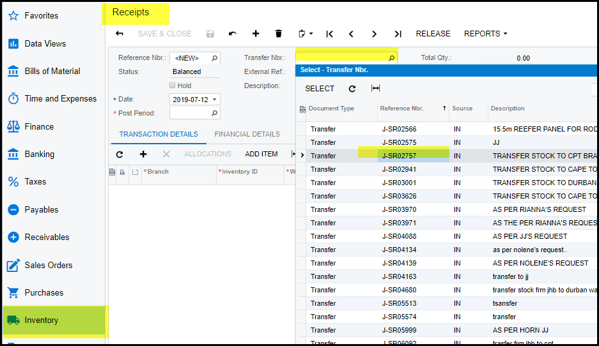This screenshot has width=599, height=346.
Task: Open clipboard dropdown arrow in toolbar
Action: 311,34
